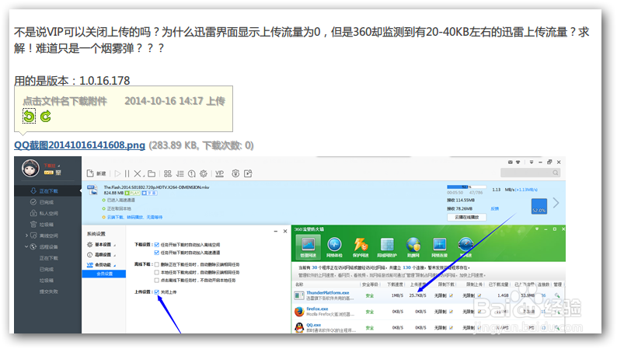617x349 pixels.
Task: Click the sort list toolbar icon
Action: 180,173
